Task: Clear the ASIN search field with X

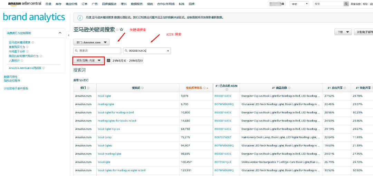Action: (168, 51)
